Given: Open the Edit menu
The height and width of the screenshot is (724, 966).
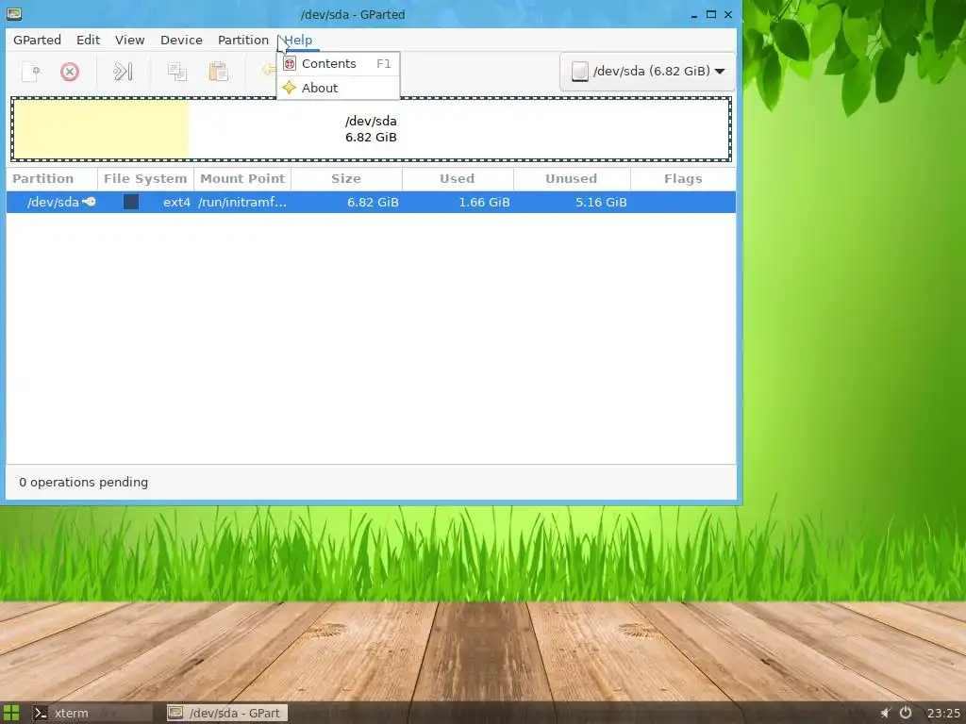Looking at the screenshot, I should coord(88,40).
